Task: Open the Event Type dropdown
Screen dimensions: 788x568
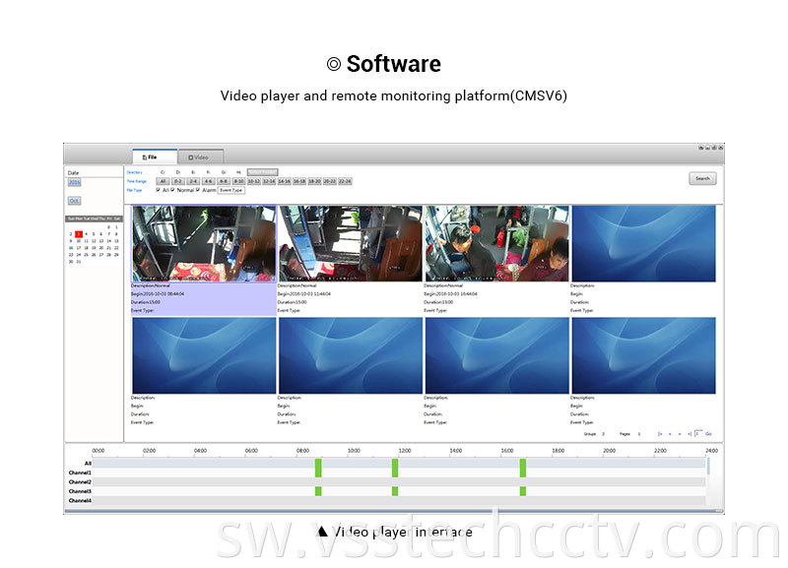Action: click(x=230, y=190)
